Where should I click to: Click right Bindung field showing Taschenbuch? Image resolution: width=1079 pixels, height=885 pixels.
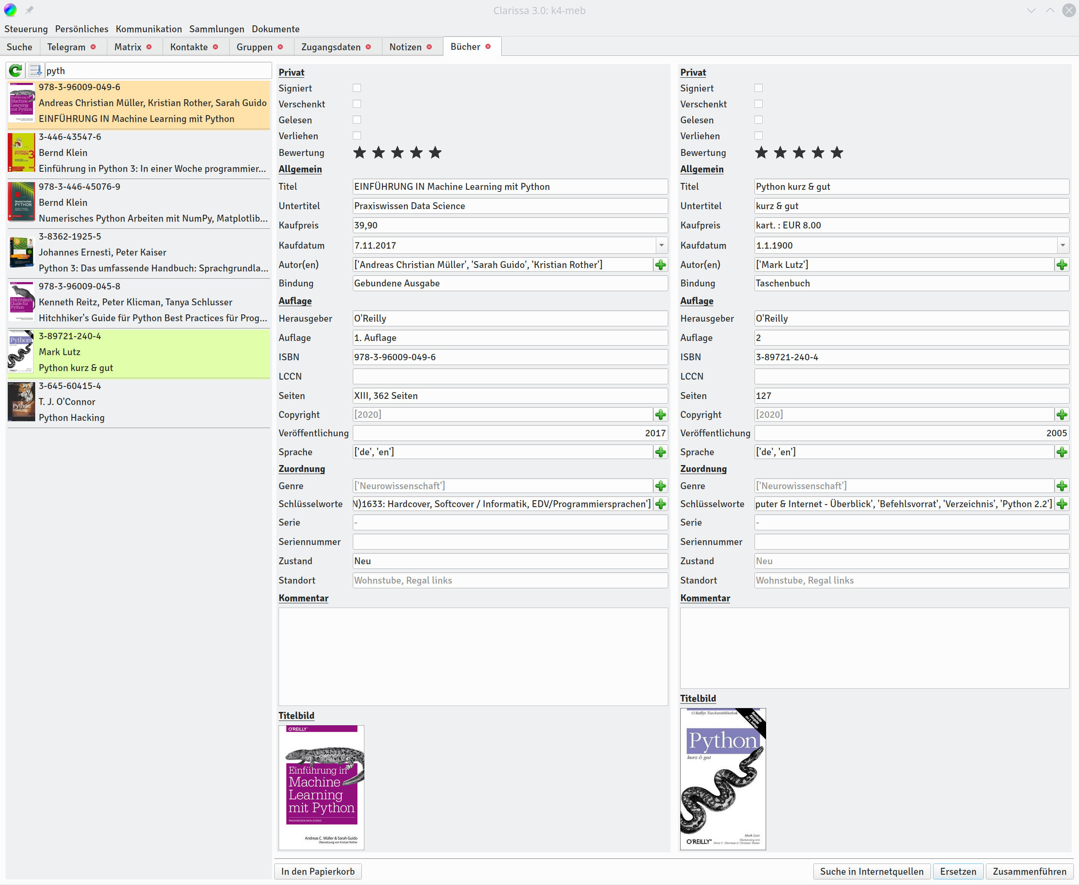(911, 283)
